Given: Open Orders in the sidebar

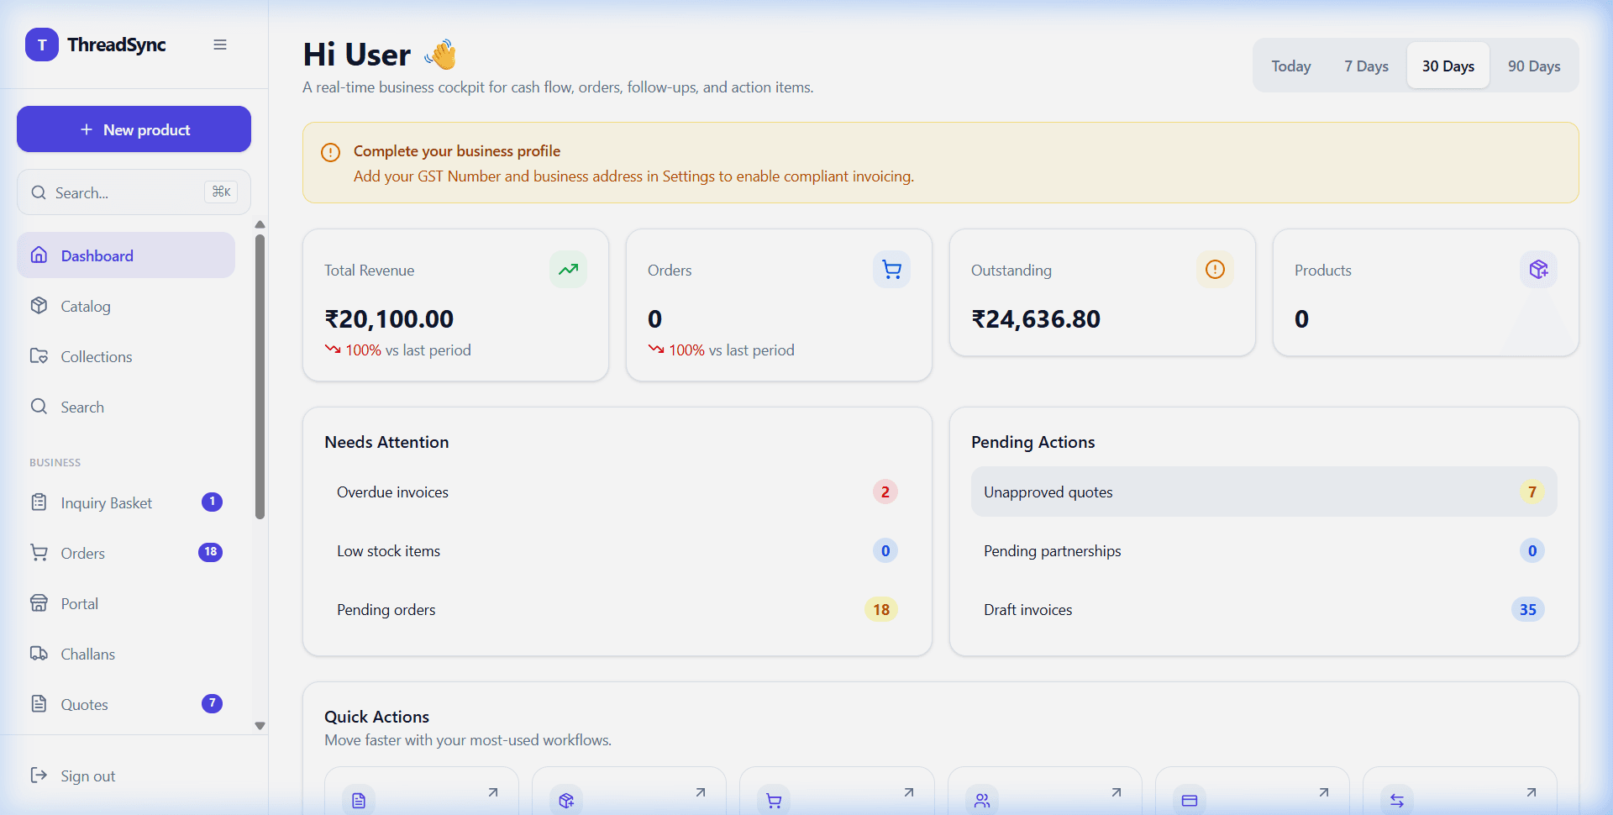Looking at the screenshot, I should click(x=126, y=553).
